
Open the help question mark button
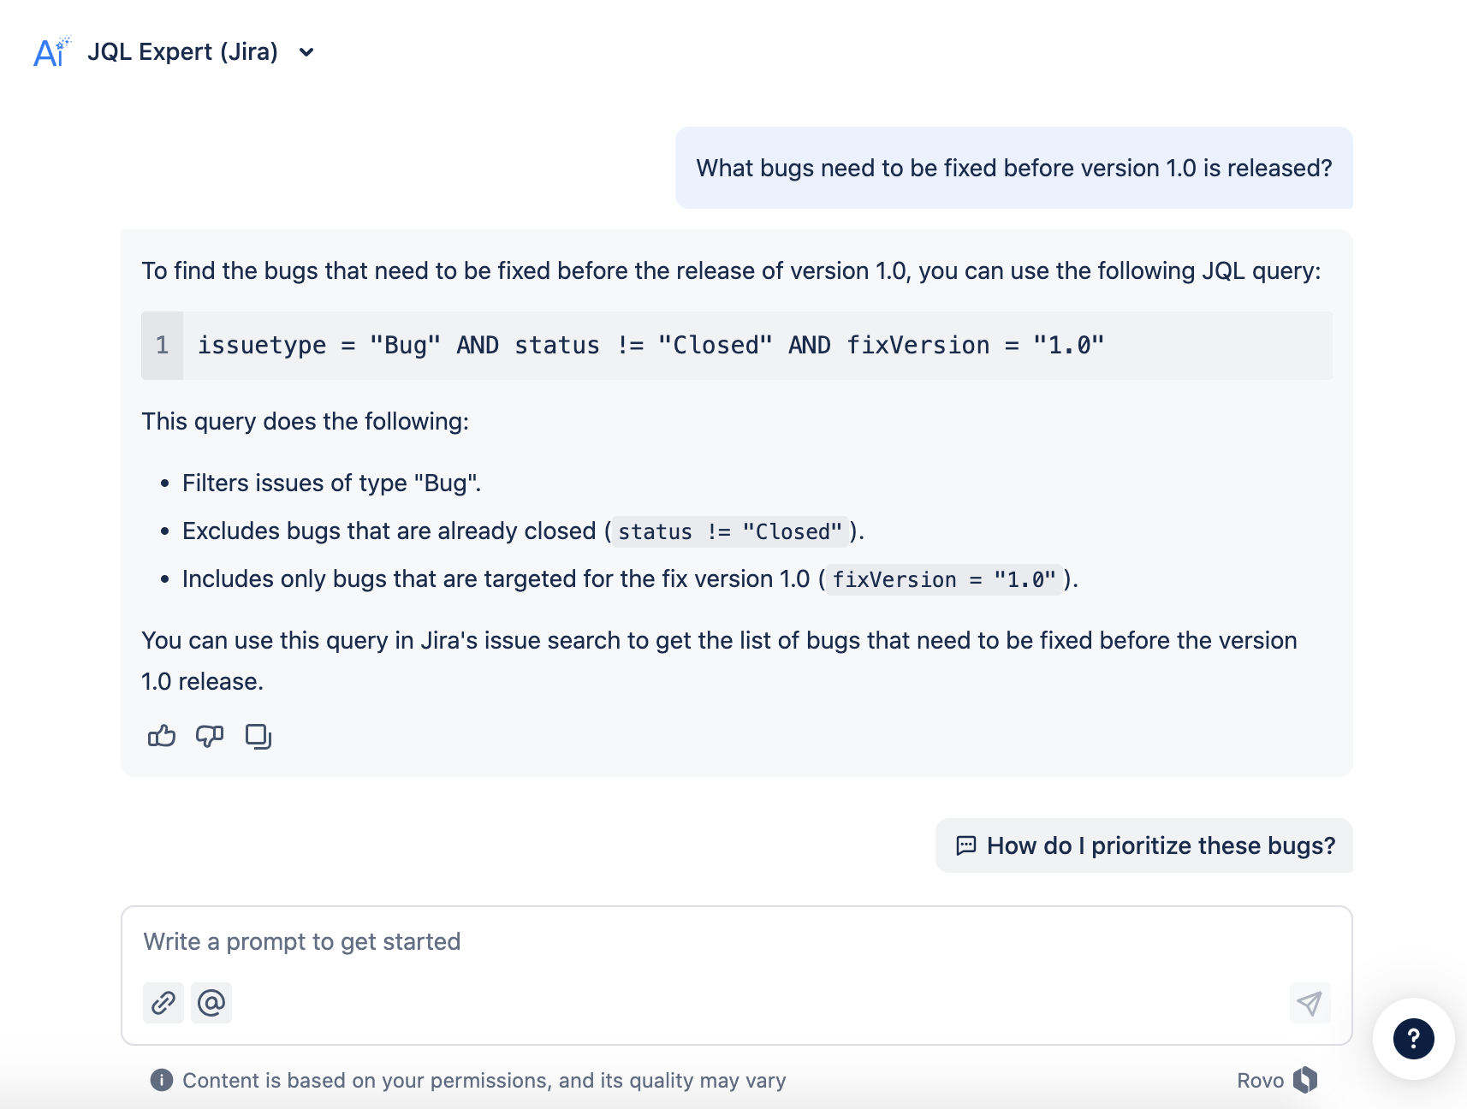point(1413,1039)
